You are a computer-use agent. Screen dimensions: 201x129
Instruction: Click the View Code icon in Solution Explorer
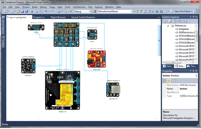tap(180, 21)
